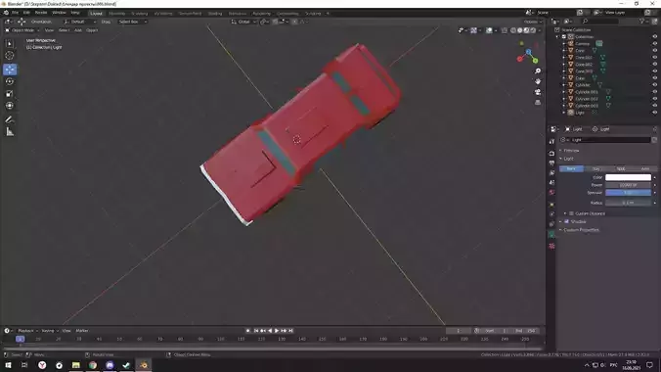Hide Cylinder.001 via its eye icon
Screen dimensions: 661x372
[x=655, y=92]
